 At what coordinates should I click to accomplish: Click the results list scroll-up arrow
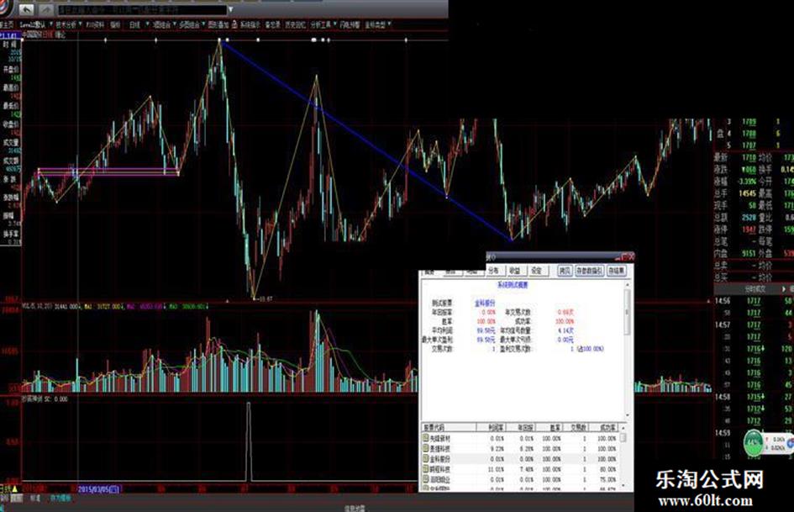click(623, 428)
